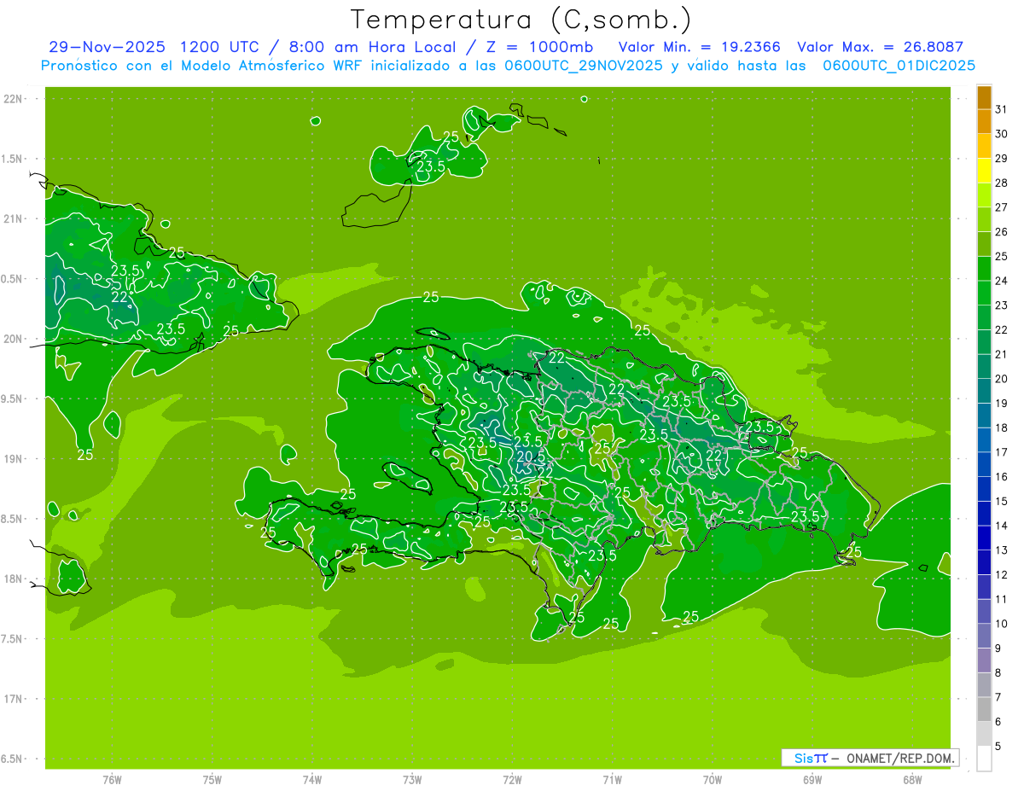Click the "69W" longitude axis label

point(812,780)
